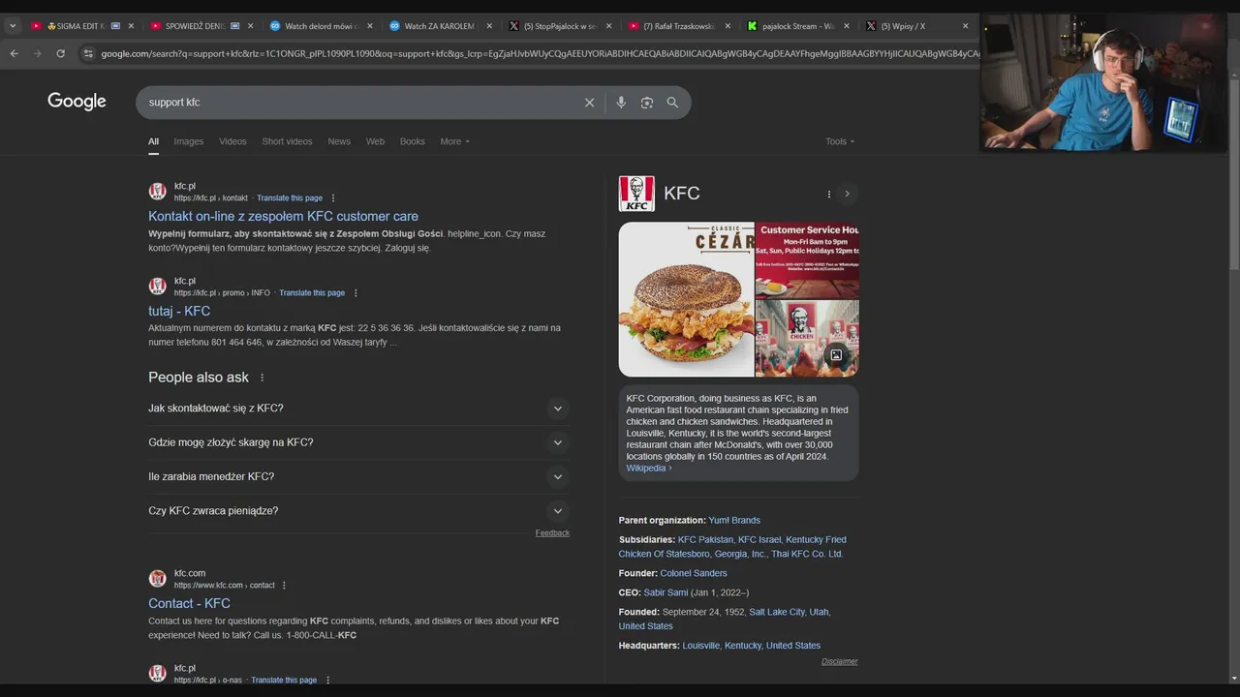Click the Google logo

click(x=77, y=102)
